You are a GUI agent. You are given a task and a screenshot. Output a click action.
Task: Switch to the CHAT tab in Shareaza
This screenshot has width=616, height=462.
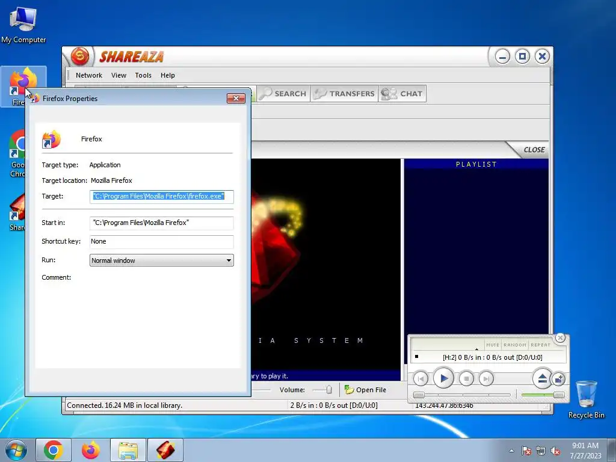pos(402,93)
